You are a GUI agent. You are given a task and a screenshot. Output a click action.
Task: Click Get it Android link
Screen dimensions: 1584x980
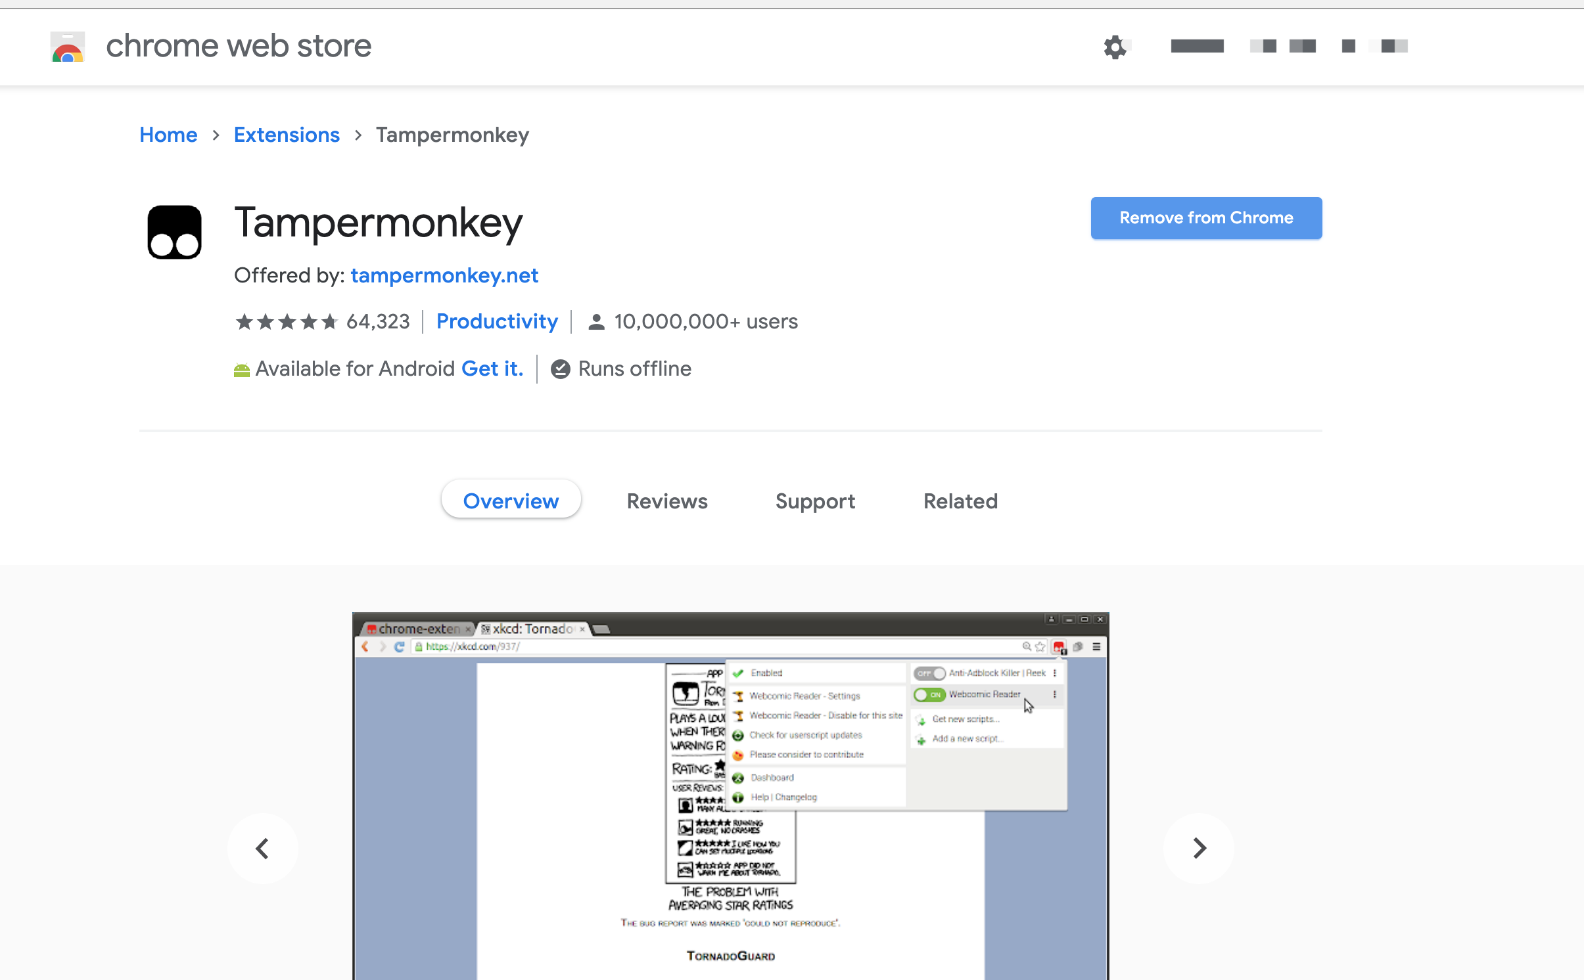point(492,368)
